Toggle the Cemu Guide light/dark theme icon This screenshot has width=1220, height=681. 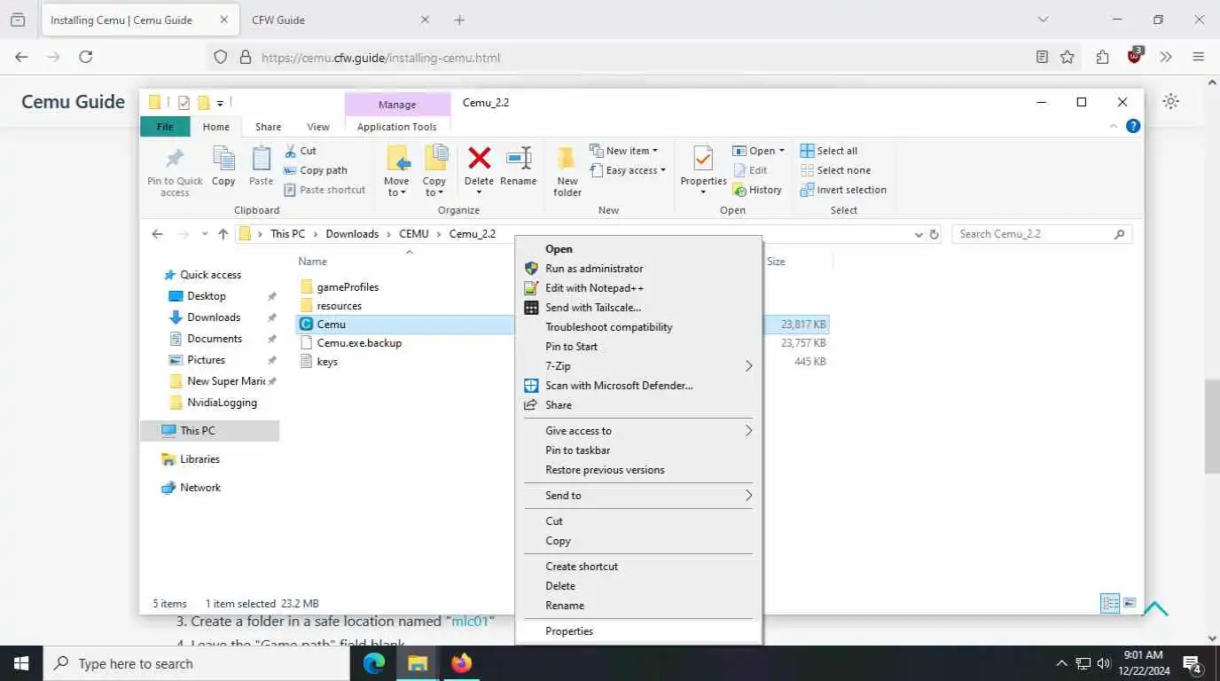click(1170, 101)
